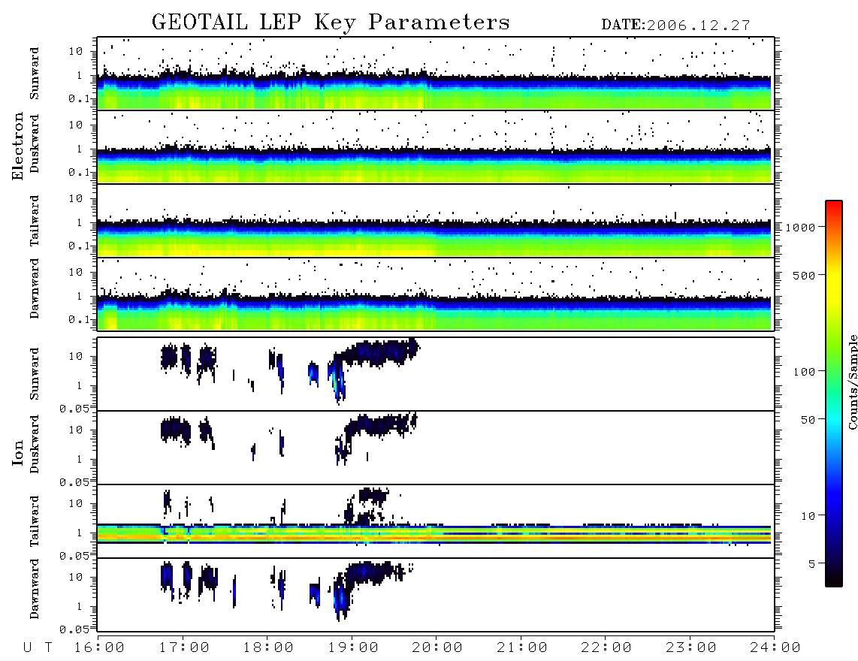
Task: Click the Electron Dawnward spectrogram panel
Action: click(x=436, y=294)
